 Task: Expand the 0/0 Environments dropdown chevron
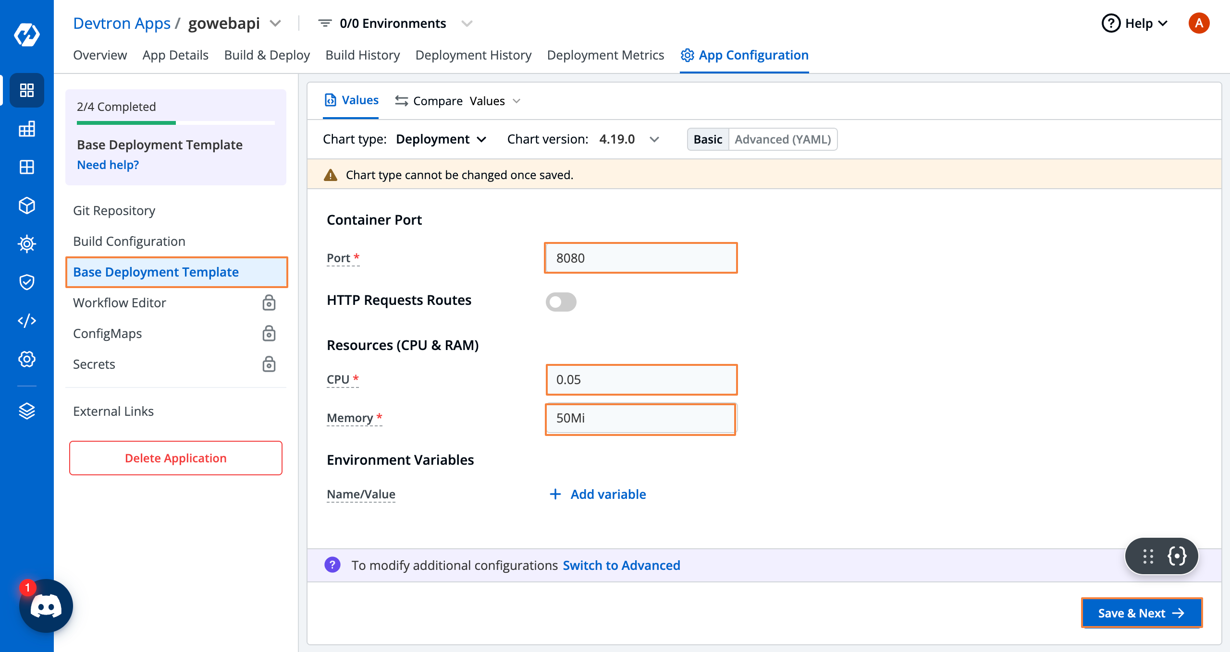click(x=467, y=23)
